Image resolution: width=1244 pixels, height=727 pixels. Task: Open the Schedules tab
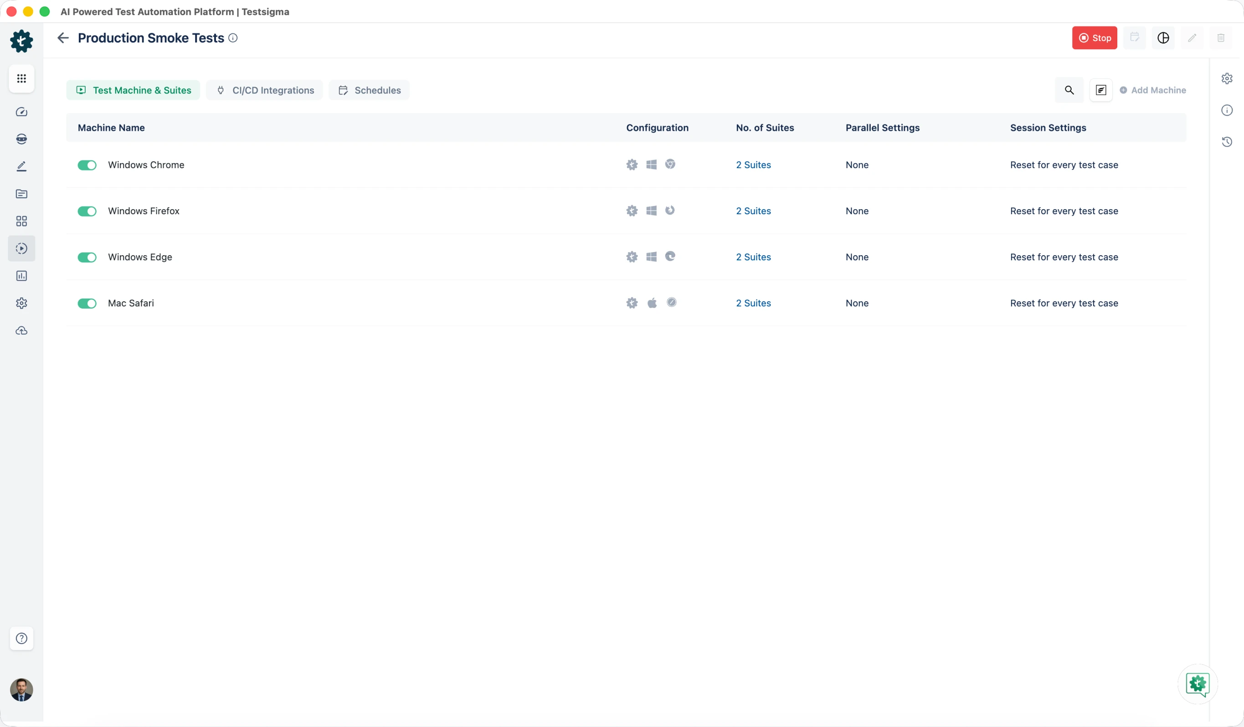coord(369,90)
